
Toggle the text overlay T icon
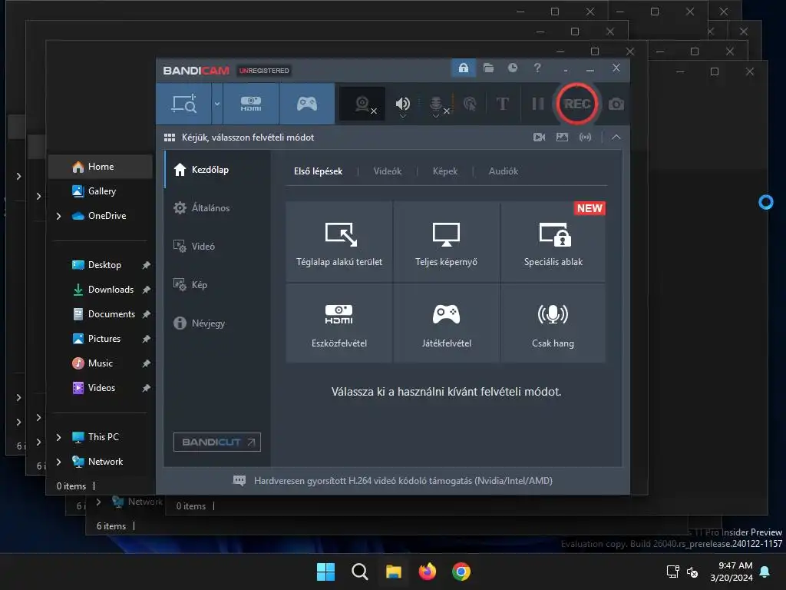coord(502,104)
